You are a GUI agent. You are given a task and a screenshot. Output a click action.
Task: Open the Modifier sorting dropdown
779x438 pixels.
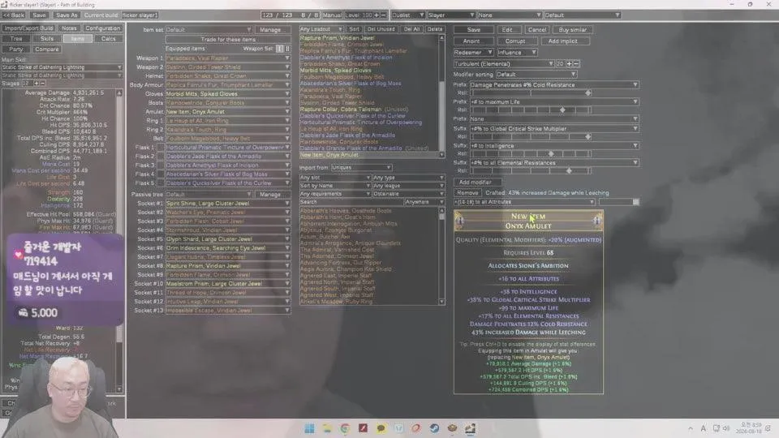[x=536, y=75]
